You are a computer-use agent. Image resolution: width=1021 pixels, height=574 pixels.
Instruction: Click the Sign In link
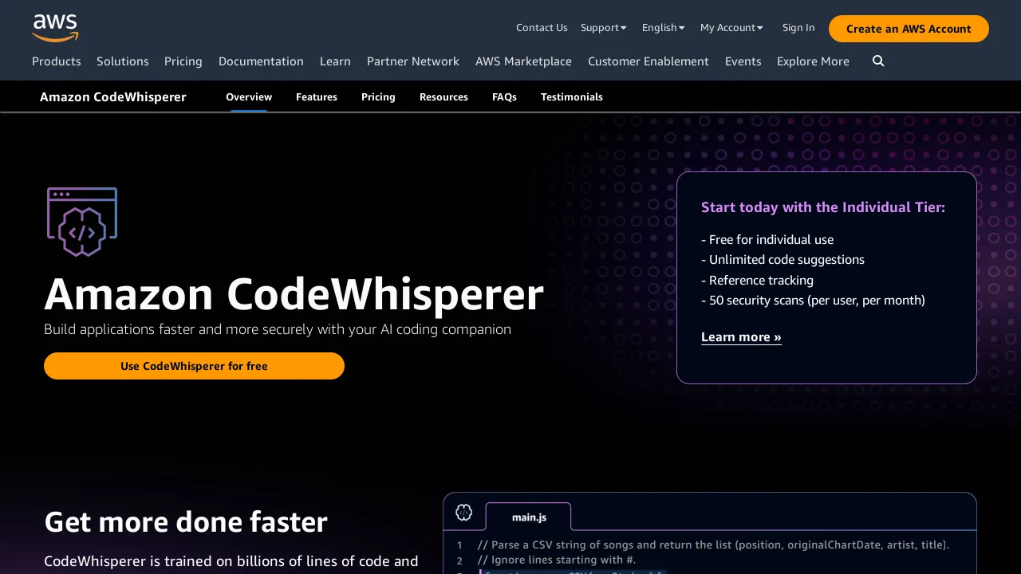[798, 27]
